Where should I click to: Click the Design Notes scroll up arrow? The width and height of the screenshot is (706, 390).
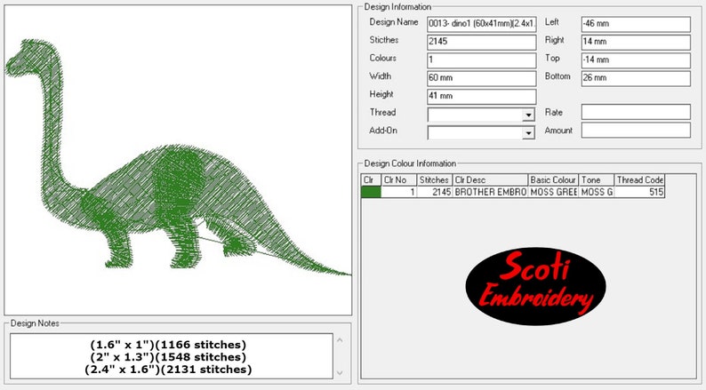coord(340,340)
